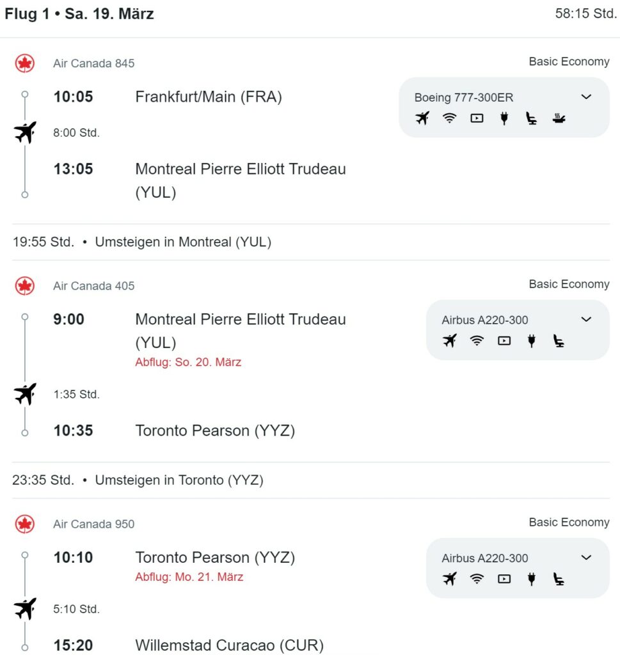The height and width of the screenshot is (655, 620).
Task: Click the seat legroom icon for Air Canada 845
Action: pos(532,118)
